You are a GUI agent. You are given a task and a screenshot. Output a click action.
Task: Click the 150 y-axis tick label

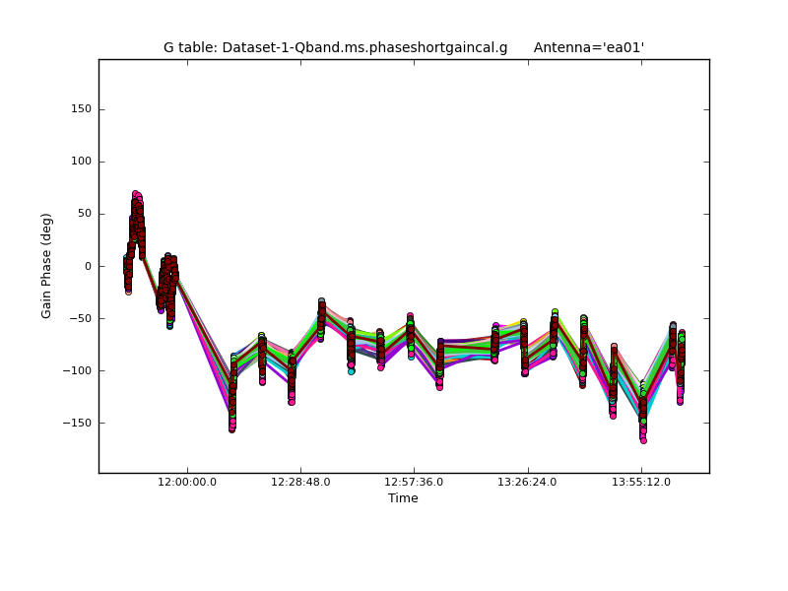[81, 109]
